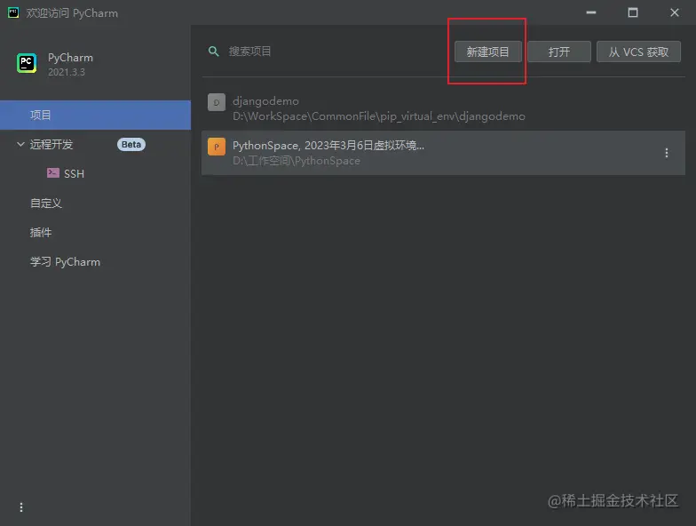
Task: Click the orange PythonSpace project icon
Action: 217,147
